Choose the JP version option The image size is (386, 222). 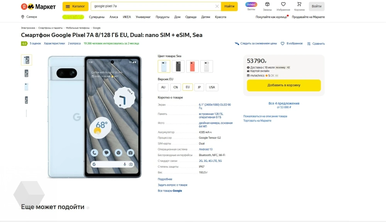(199, 87)
